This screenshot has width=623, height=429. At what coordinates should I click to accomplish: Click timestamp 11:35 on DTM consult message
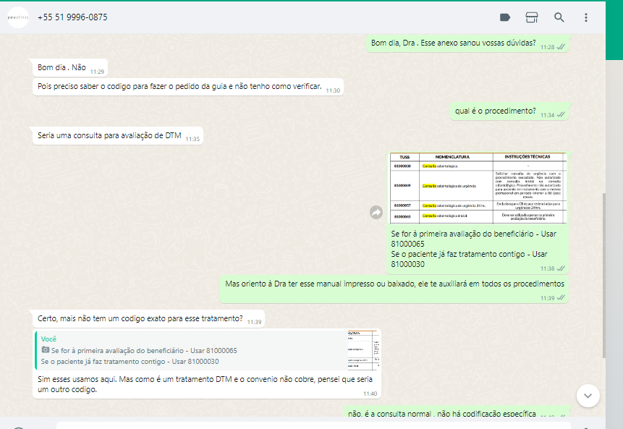click(x=192, y=139)
